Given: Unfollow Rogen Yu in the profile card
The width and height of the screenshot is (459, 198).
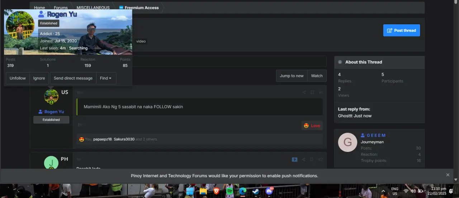Looking at the screenshot, I should (18, 78).
